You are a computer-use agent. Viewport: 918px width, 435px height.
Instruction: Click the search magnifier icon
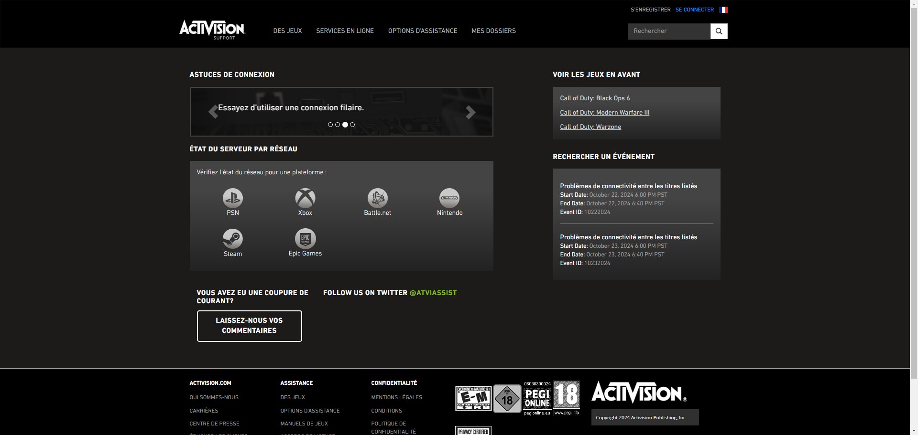pyautogui.click(x=718, y=31)
